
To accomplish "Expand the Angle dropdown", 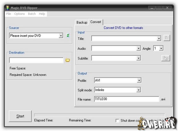I will 161,48.
